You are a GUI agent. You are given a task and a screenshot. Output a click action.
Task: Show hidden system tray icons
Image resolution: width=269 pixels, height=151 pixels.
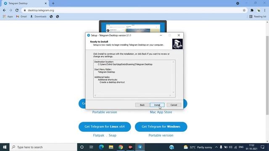click(216, 147)
